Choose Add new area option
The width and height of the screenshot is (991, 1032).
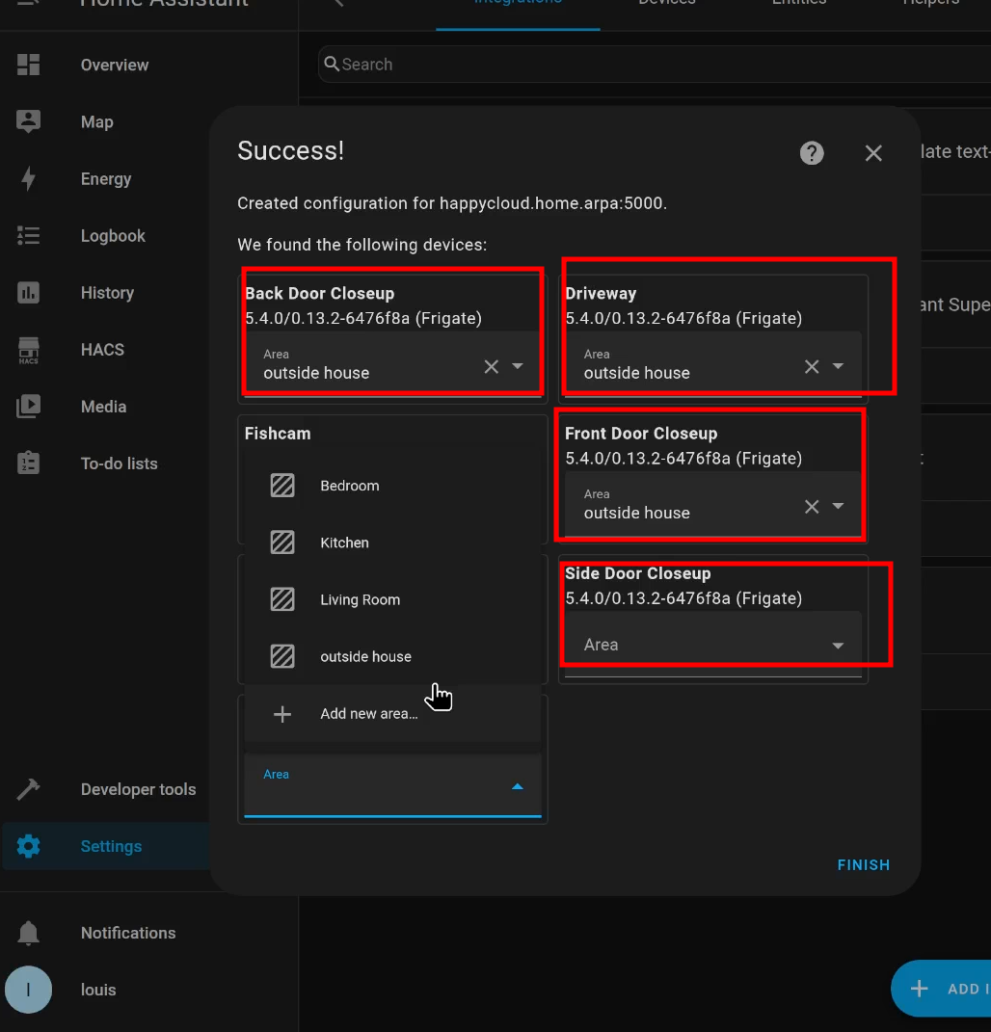[x=392, y=713]
